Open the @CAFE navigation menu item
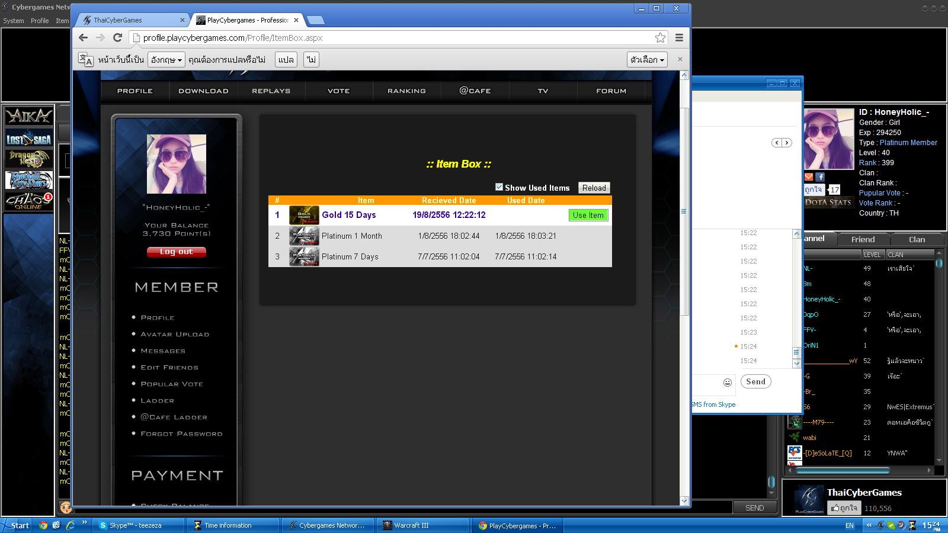 [x=475, y=91]
